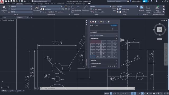
Task: Click QuickCalc paste value to command line icon
Action: pyautogui.click(x=96, y=22)
